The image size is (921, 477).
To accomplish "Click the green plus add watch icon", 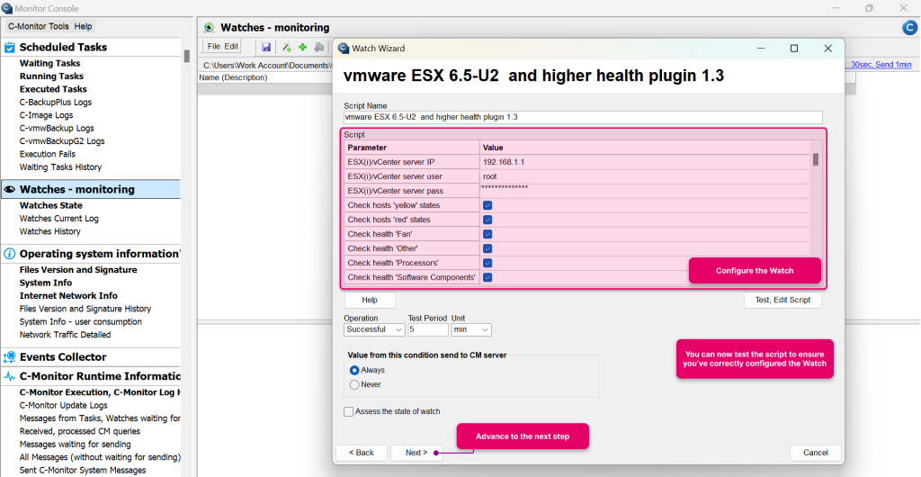I will pyautogui.click(x=302, y=47).
